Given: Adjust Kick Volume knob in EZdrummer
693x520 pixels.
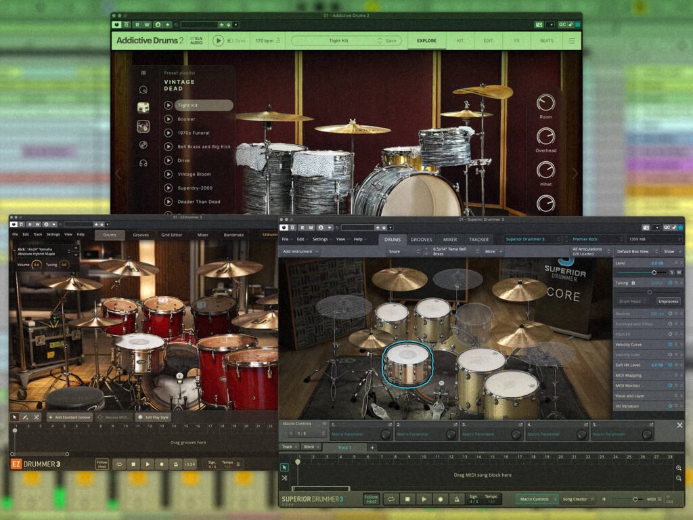Looking at the screenshot, I should click(37, 265).
